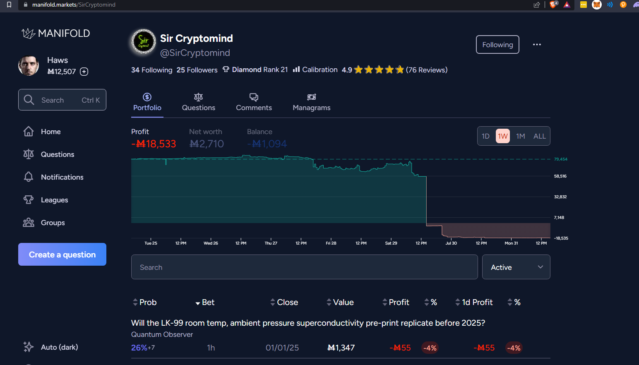
Task: Sort the table by Close column
Action: pos(284,302)
